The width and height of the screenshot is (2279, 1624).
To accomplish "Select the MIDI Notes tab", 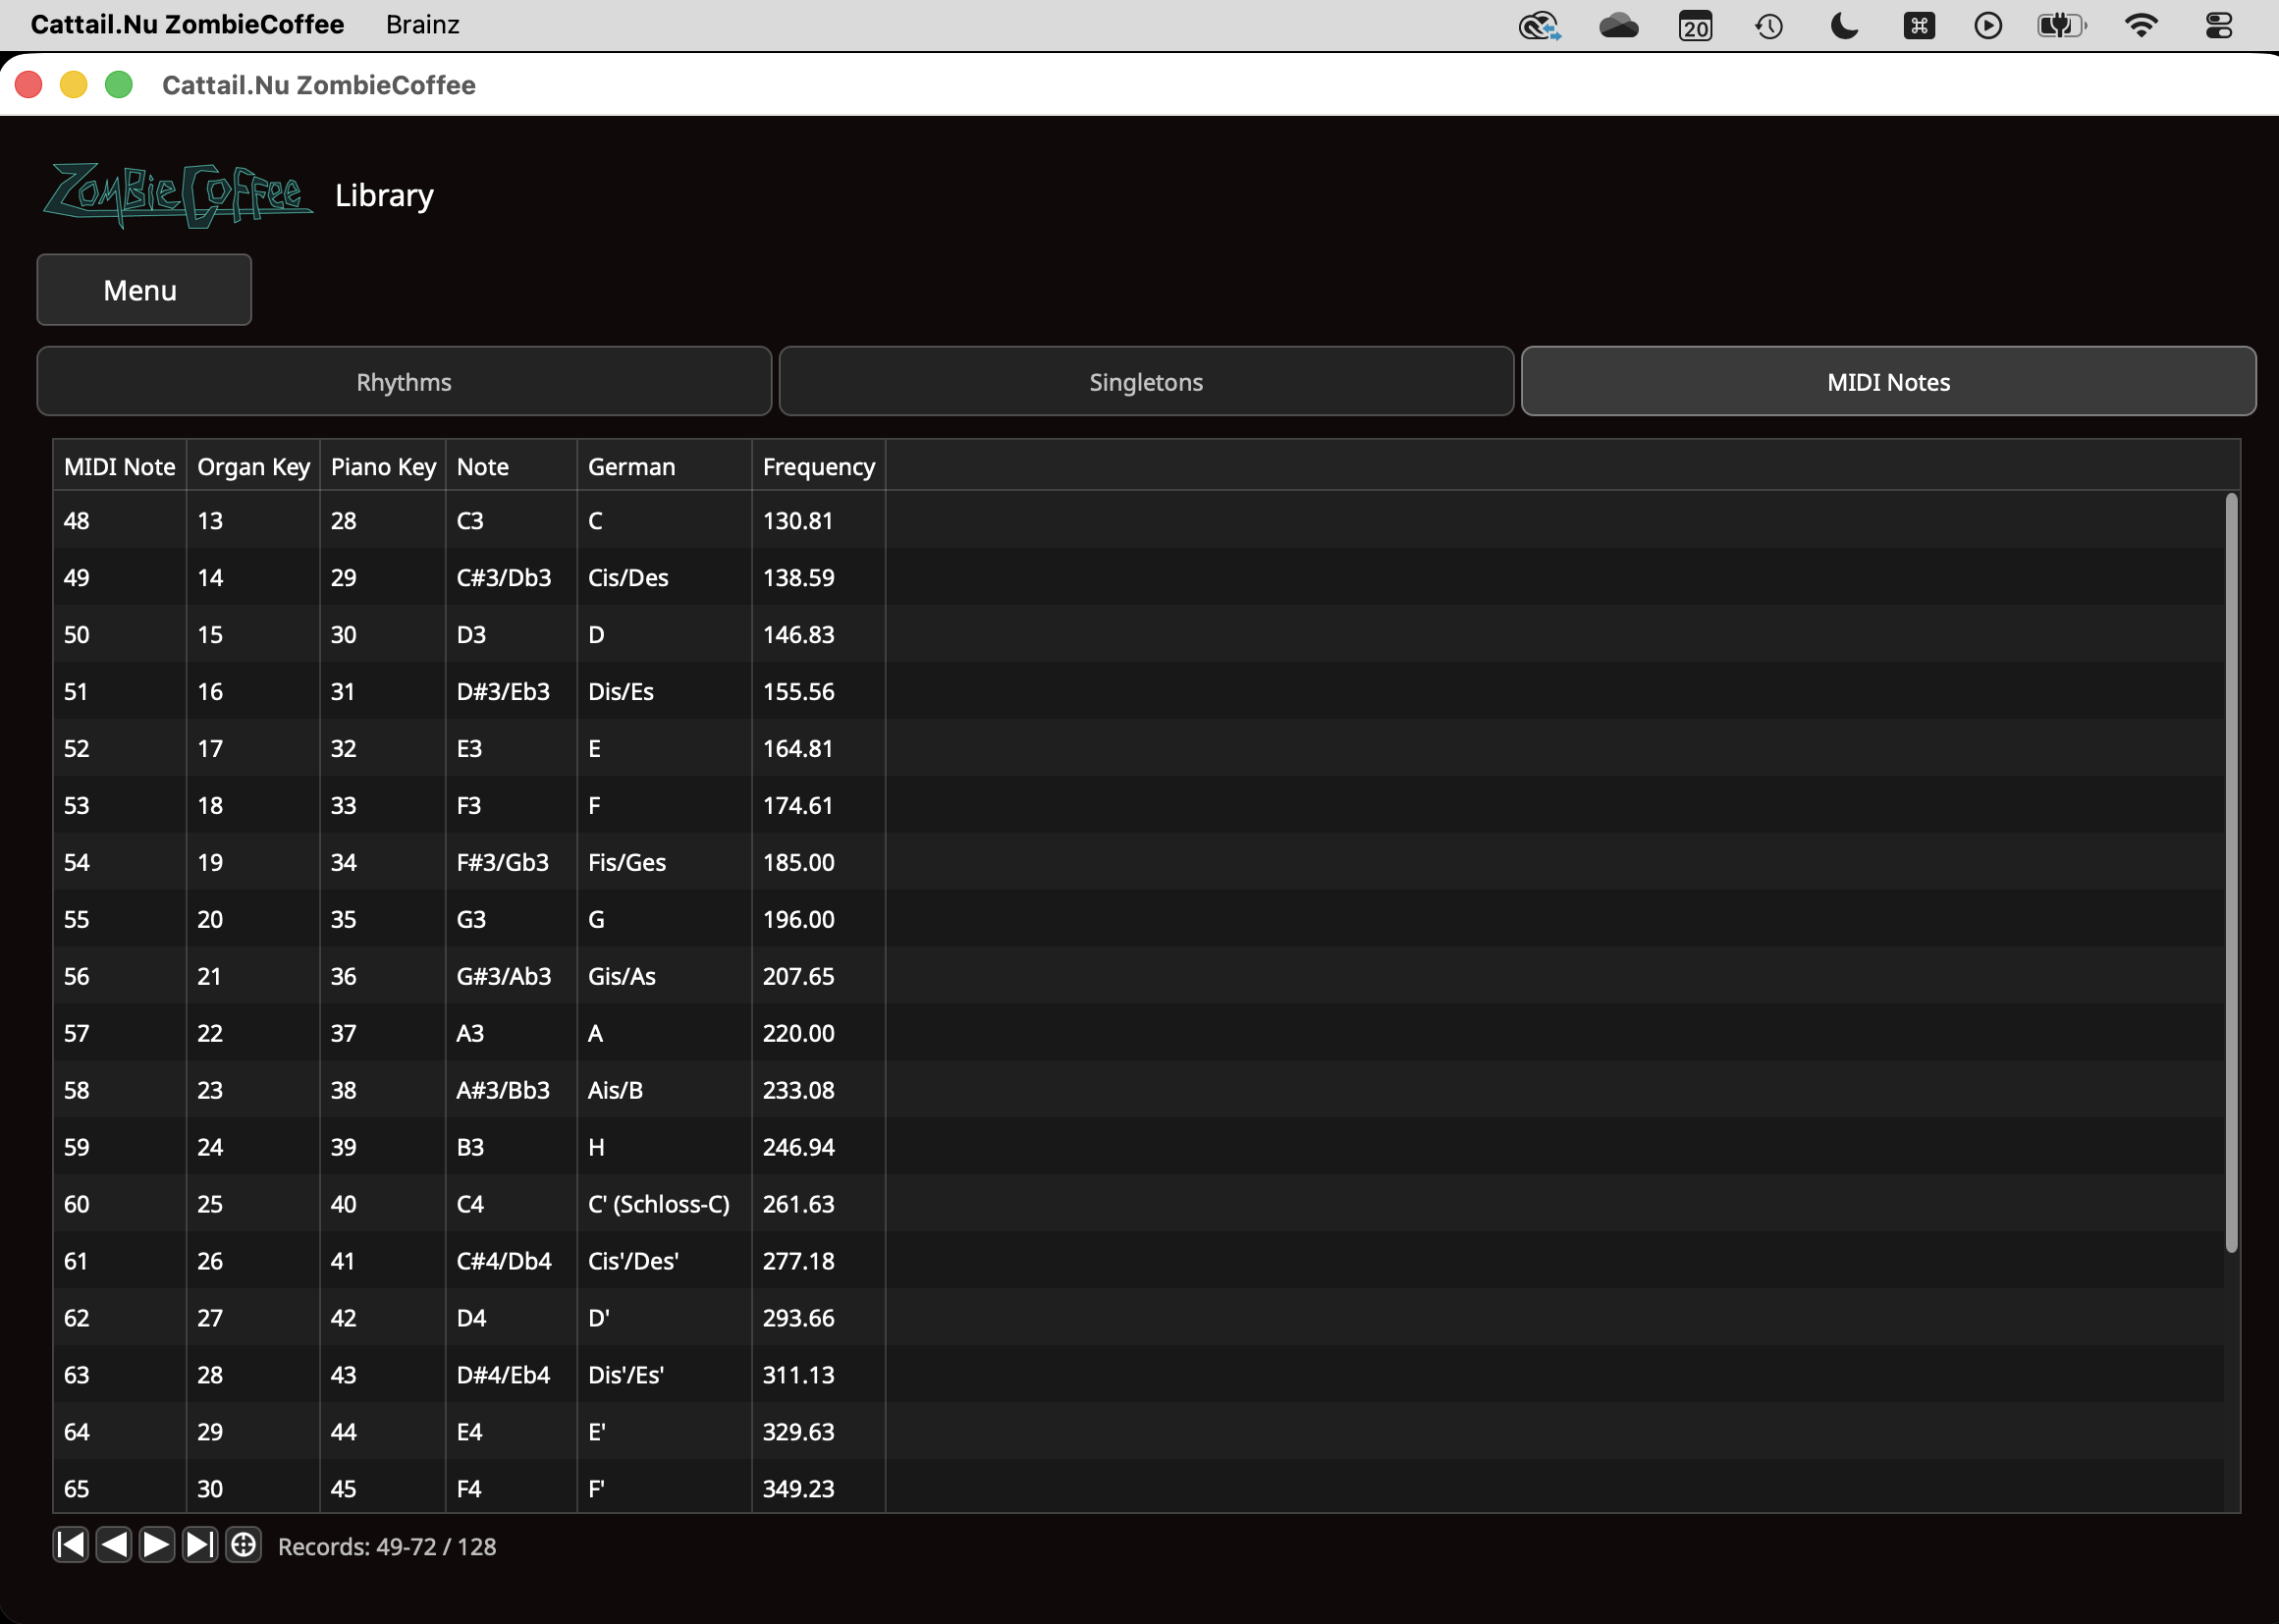I will (x=1888, y=382).
